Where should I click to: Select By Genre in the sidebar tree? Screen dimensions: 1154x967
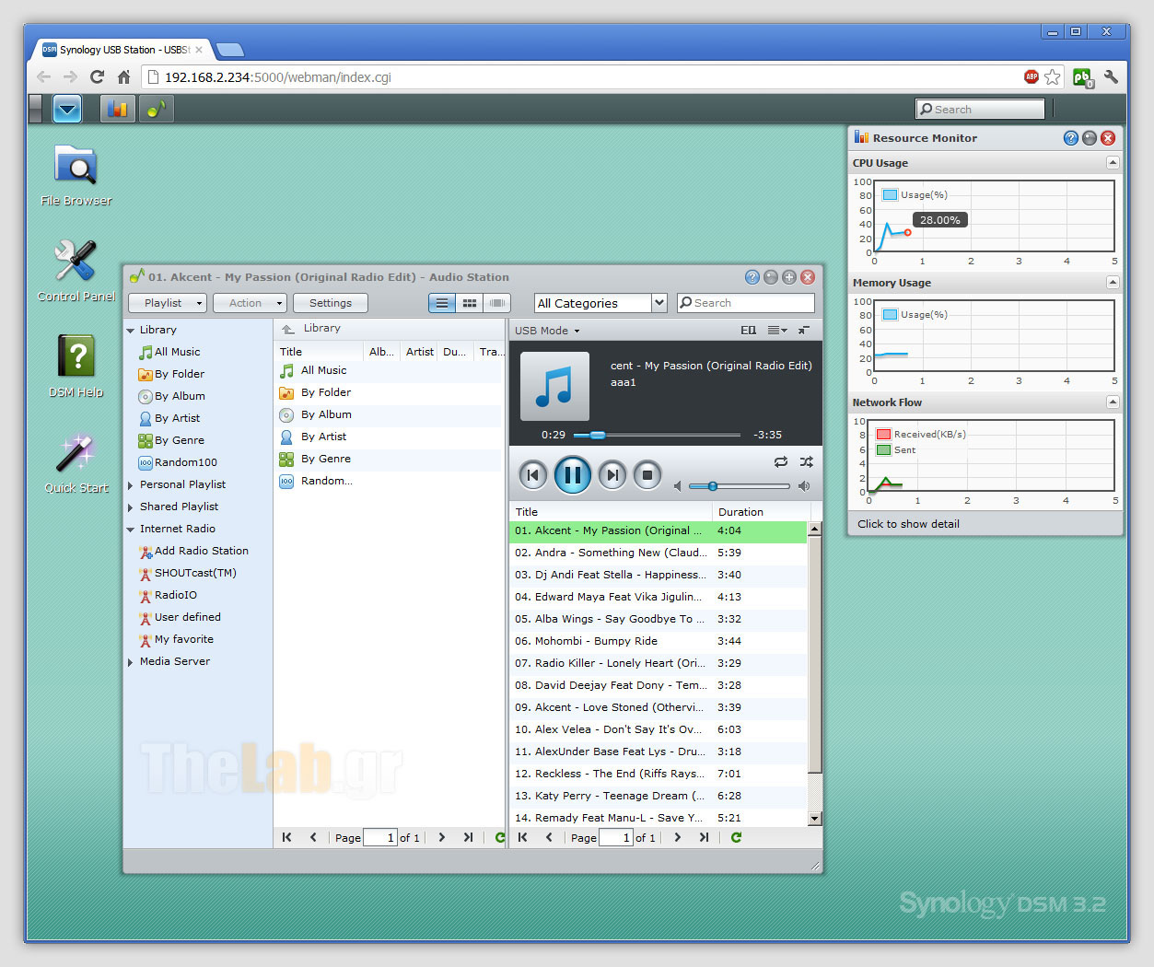pyautogui.click(x=171, y=440)
